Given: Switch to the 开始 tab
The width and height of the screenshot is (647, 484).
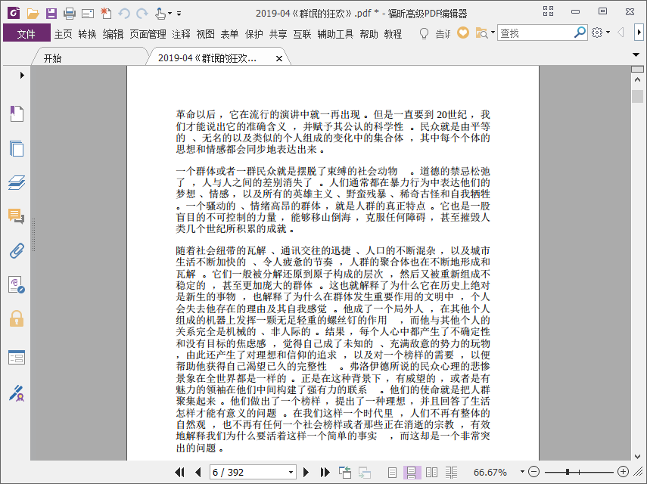Looking at the screenshot, I should coord(53,58).
